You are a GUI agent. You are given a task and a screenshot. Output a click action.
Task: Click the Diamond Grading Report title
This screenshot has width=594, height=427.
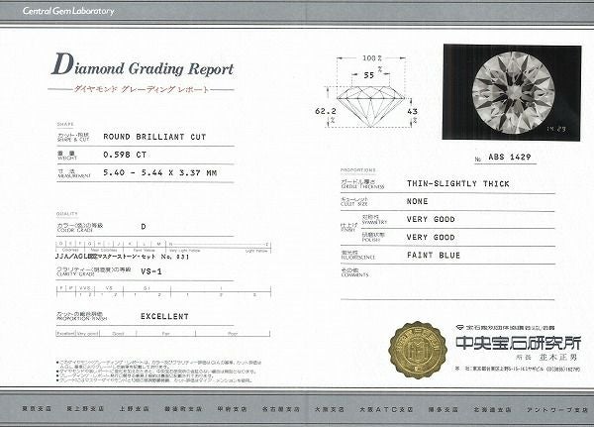click(x=143, y=69)
